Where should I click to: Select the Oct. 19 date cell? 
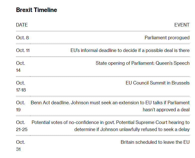pyautogui.click(x=20, y=106)
